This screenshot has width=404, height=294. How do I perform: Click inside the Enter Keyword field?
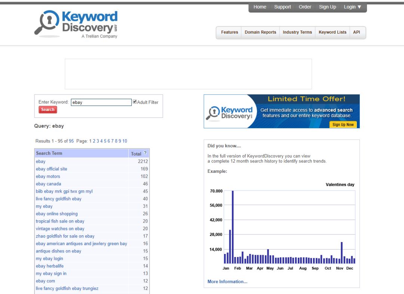[101, 102]
